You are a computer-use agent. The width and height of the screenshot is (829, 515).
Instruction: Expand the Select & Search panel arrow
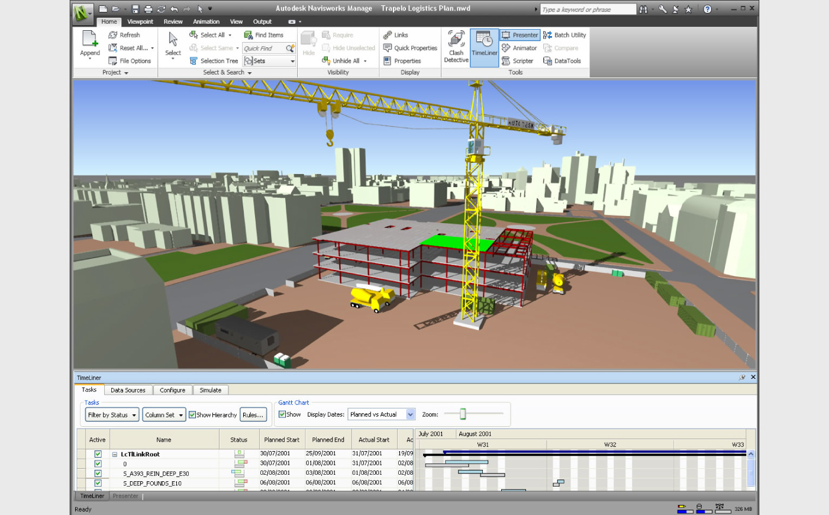250,73
